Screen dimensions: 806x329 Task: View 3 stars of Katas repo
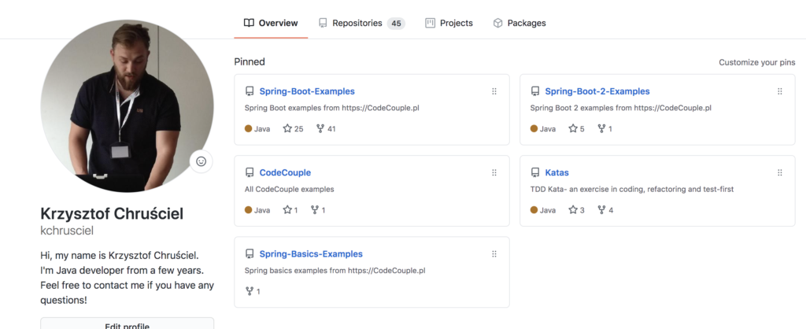[x=576, y=209]
